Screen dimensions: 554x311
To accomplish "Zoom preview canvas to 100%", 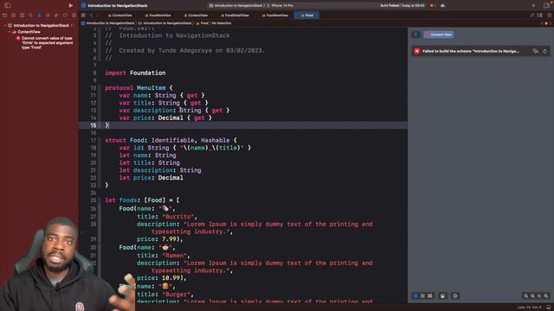I will point(532,296).
